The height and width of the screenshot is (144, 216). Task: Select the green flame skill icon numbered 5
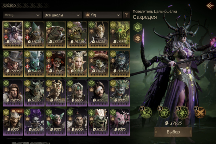pos(182,112)
